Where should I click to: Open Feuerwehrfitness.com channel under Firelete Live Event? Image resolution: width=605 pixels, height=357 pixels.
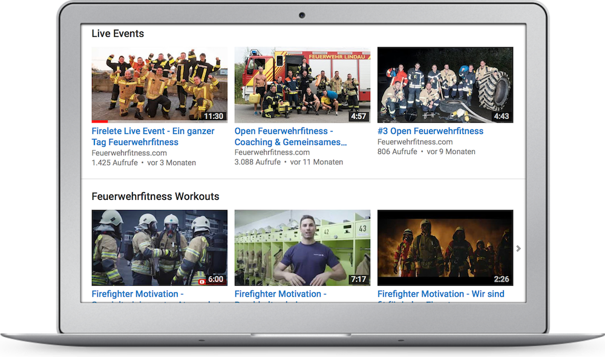click(x=129, y=153)
